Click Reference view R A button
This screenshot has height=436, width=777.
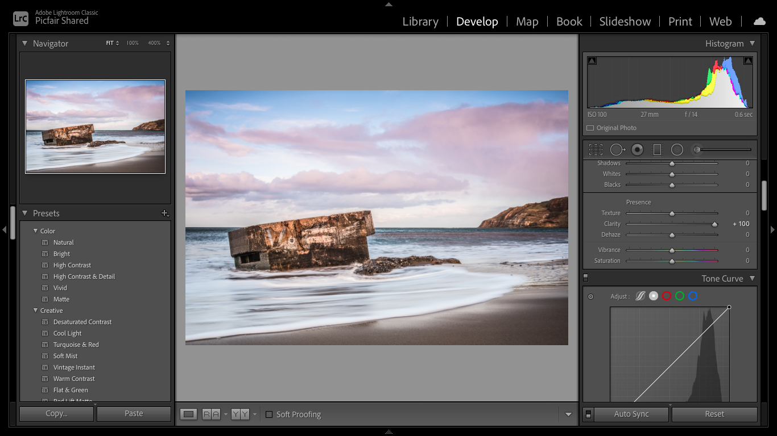(x=211, y=414)
